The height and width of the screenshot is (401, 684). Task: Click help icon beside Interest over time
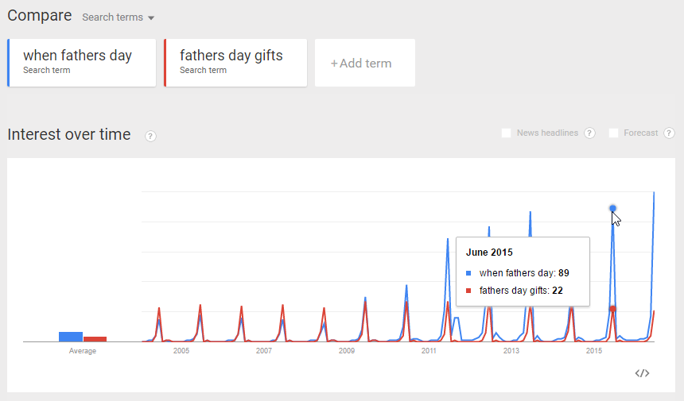pos(150,137)
